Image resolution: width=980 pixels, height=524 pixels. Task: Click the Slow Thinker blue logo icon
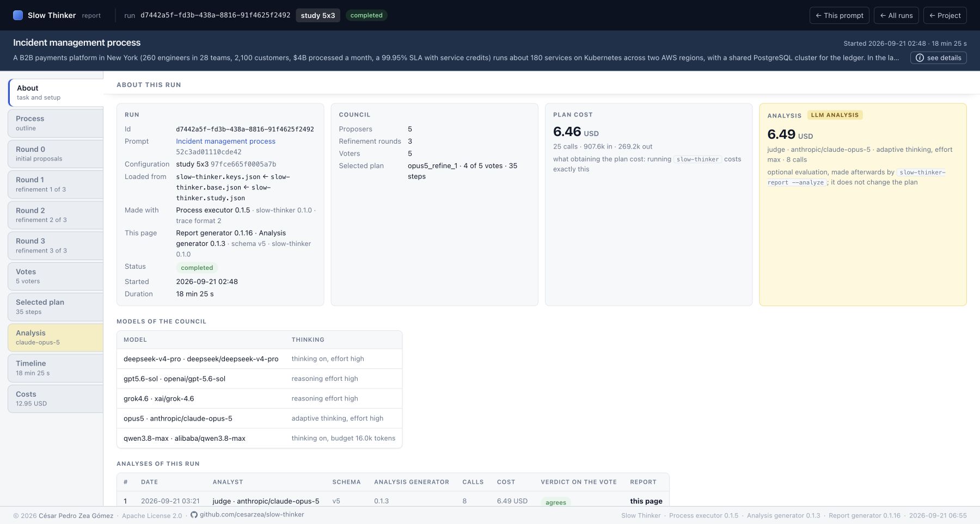pos(18,15)
